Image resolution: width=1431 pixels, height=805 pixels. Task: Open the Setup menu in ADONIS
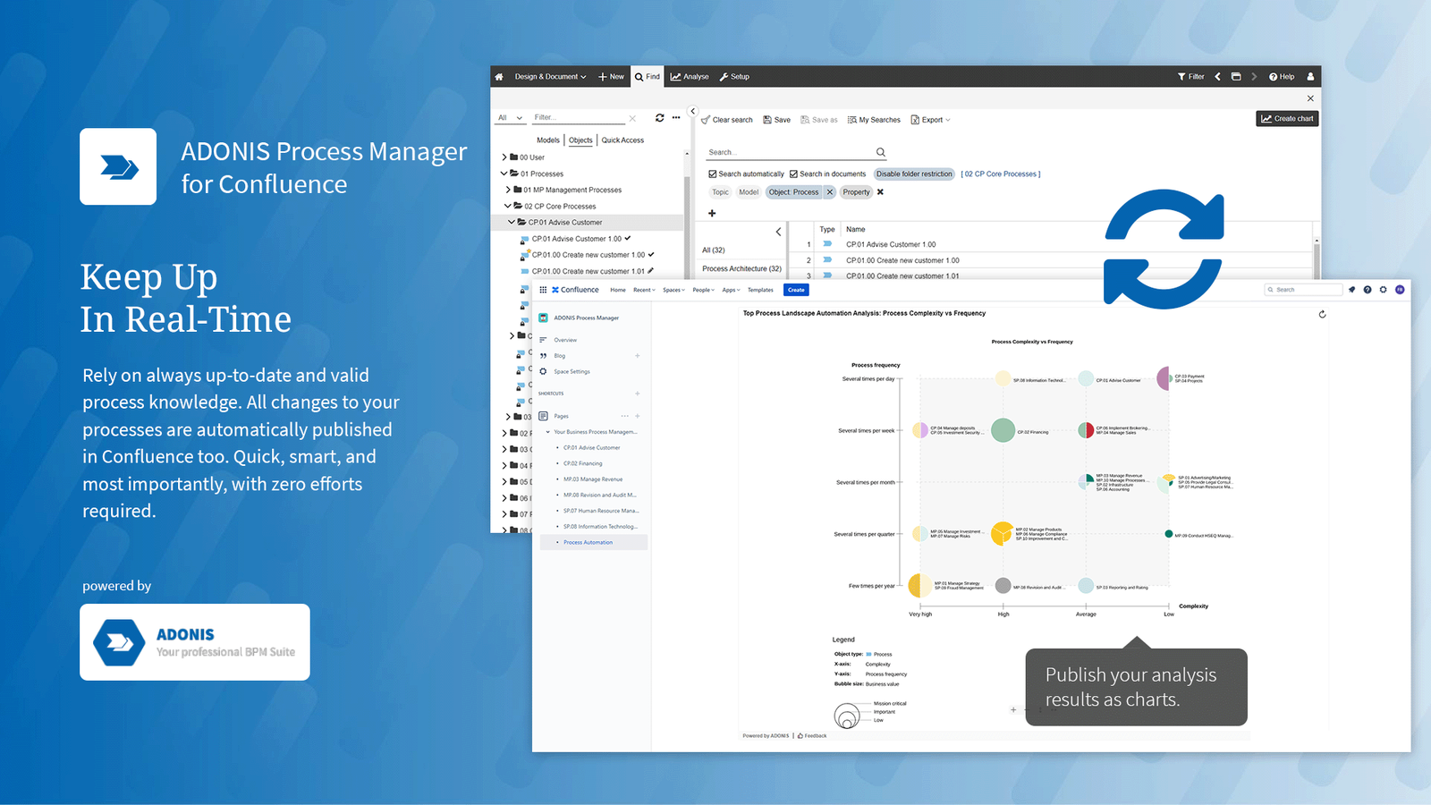734,77
